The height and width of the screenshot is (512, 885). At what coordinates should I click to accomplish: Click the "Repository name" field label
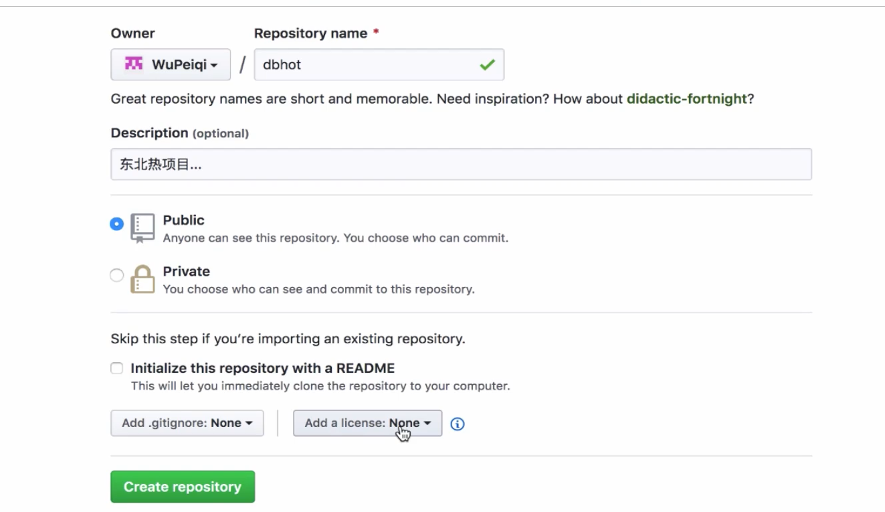[x=310, y=33]
